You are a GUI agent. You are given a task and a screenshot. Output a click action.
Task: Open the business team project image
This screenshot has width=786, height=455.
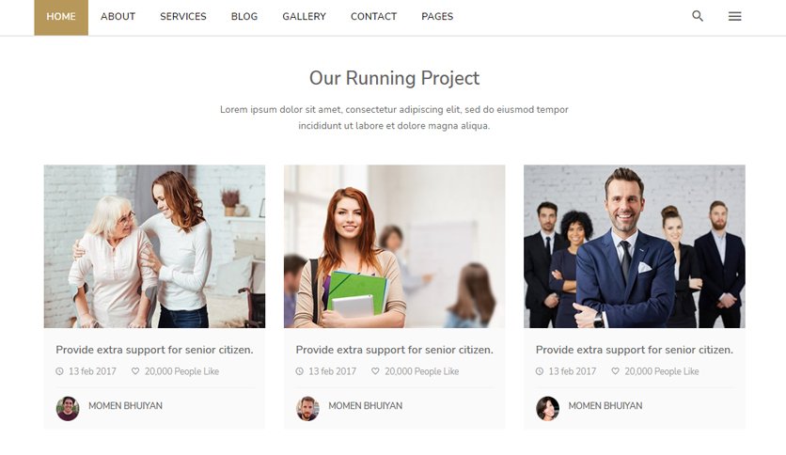(634, 246)
